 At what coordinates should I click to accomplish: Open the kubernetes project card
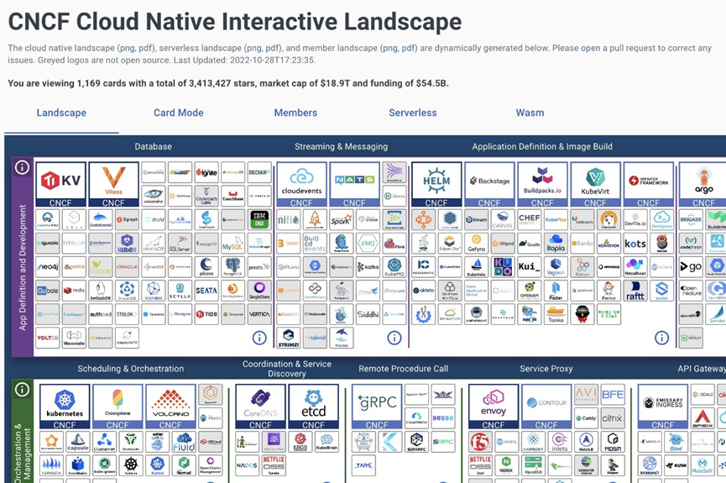[x=65, y=407]
